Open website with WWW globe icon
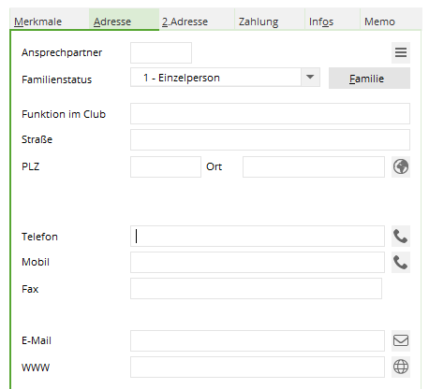Screen dimensions: 429x389 401,367
